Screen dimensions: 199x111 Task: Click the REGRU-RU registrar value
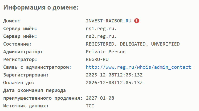pyautogui.click(x=97, y=59)
